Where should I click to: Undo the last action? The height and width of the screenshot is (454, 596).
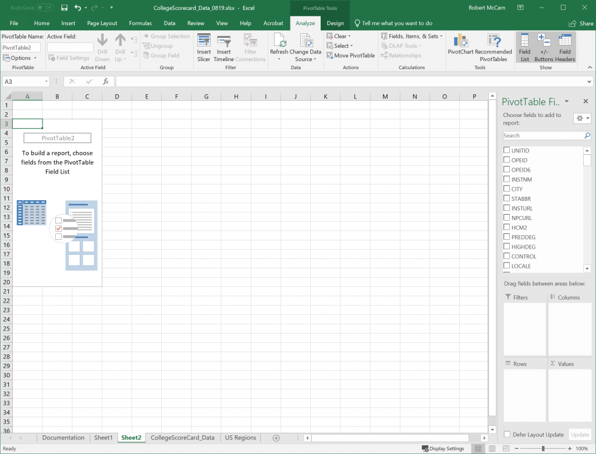[x=77, y=8]
